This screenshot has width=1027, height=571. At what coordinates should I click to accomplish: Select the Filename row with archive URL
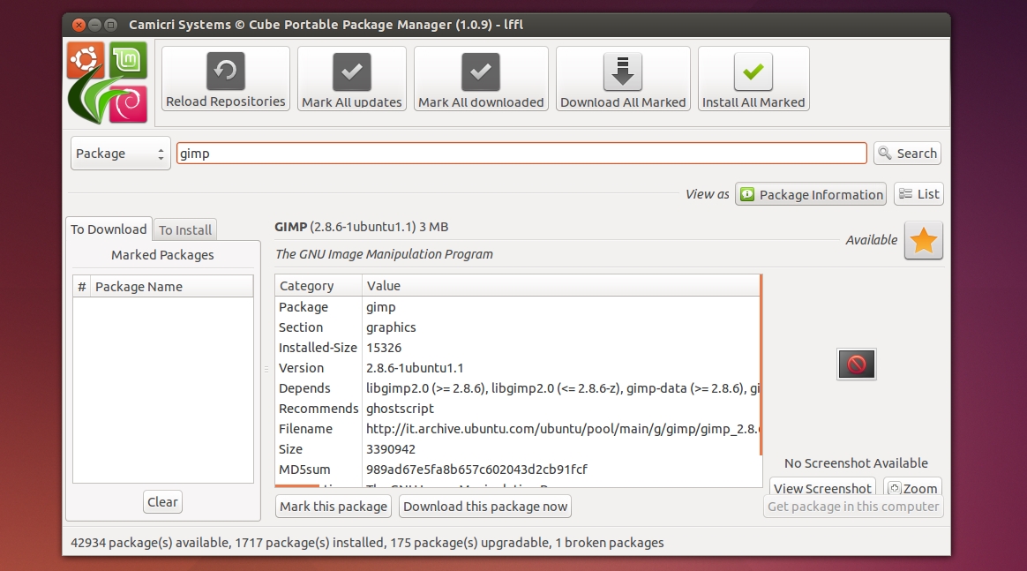coord(517,429)
